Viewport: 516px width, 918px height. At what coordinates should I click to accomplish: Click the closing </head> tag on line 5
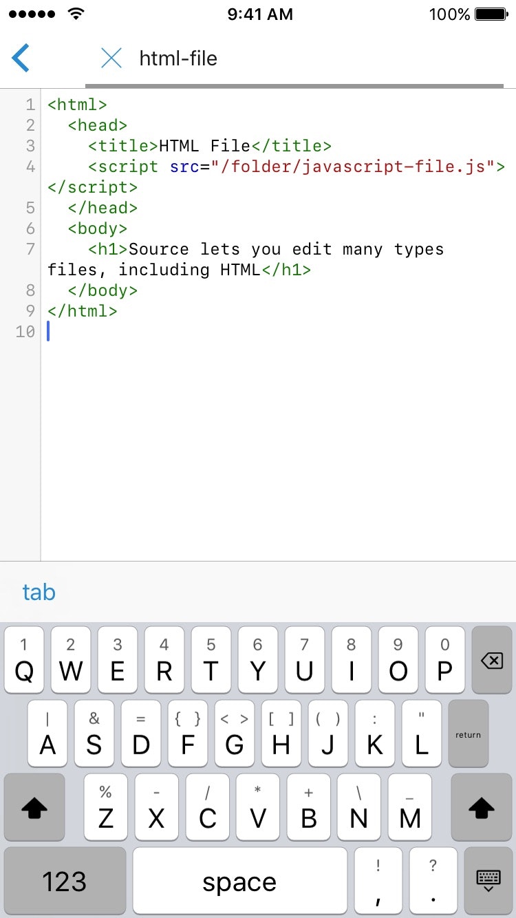tap(103, 208)
